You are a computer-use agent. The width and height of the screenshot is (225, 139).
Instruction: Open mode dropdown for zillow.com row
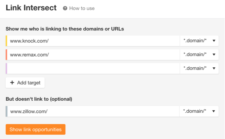[x=199, y=111]
